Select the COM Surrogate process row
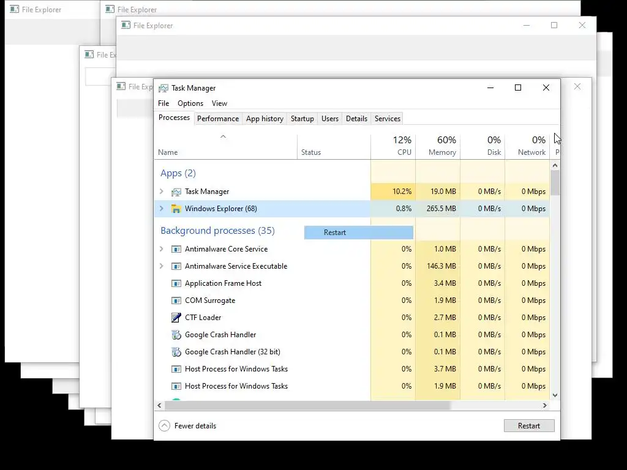This screenshot has height=470, width=627. click(352, 300)
